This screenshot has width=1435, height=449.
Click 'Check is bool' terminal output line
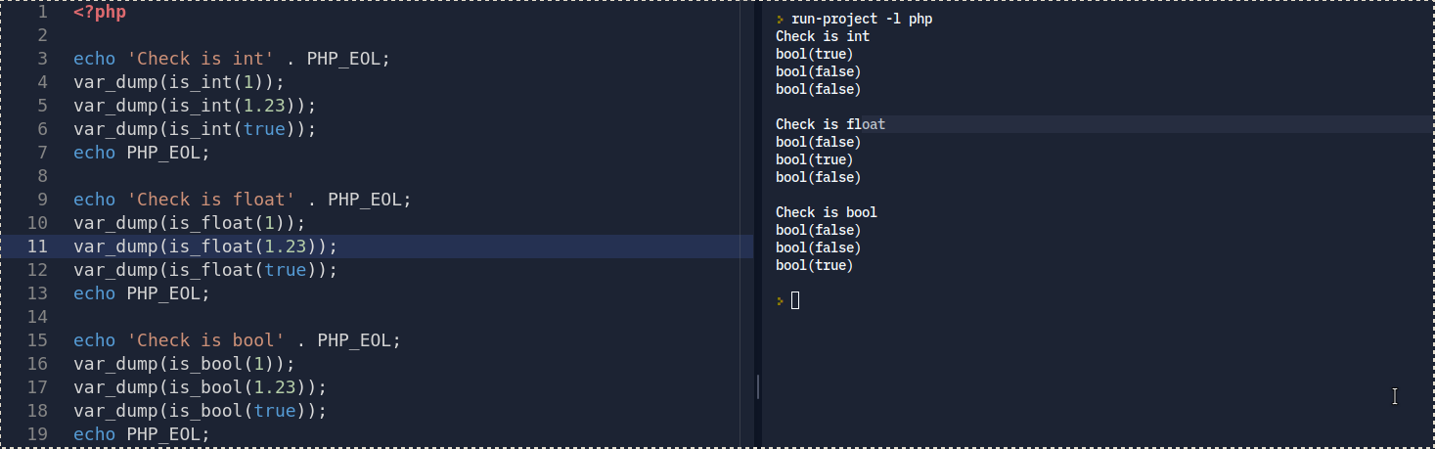coord(826,212)
